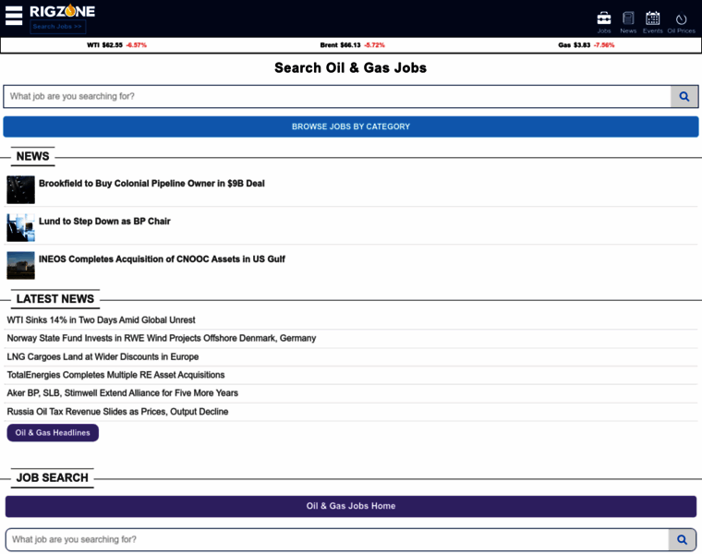Go to Oil & Gas Jobs Home
This screenshot has width=702, height=554.
350,506
